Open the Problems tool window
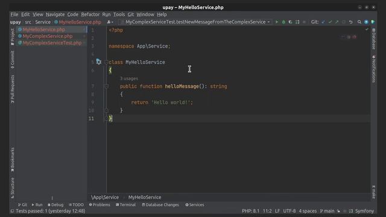This screenshot has width=386, height=217. click(x=100, y=205)
